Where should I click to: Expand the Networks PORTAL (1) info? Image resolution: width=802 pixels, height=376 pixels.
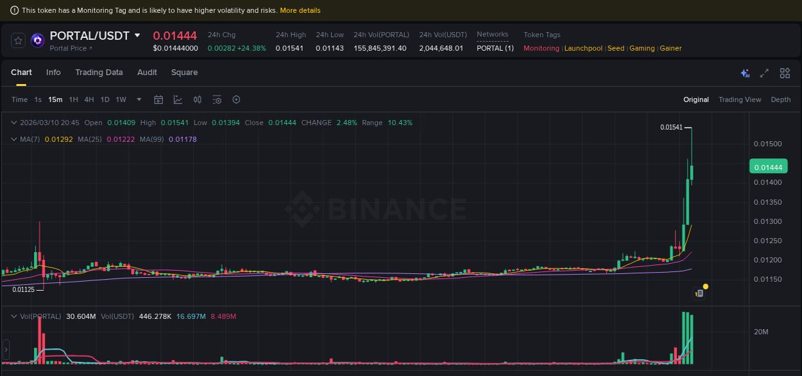point(495,47)
